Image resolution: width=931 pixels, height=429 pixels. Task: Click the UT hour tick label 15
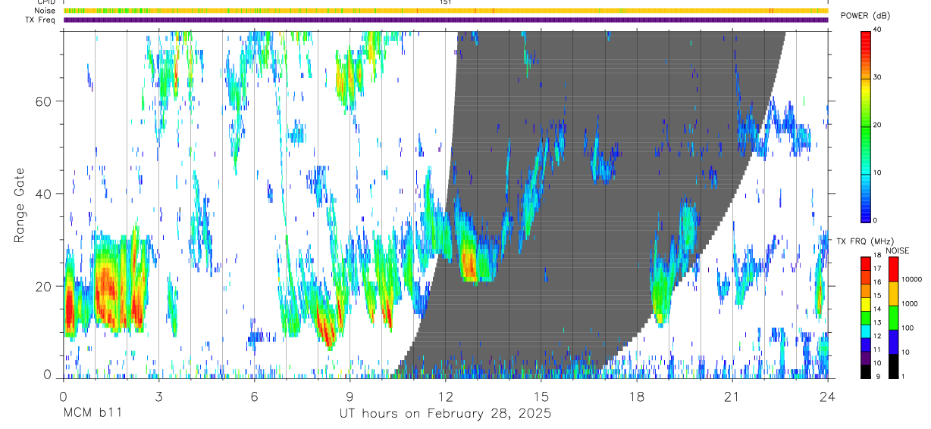tap(541, 396)
